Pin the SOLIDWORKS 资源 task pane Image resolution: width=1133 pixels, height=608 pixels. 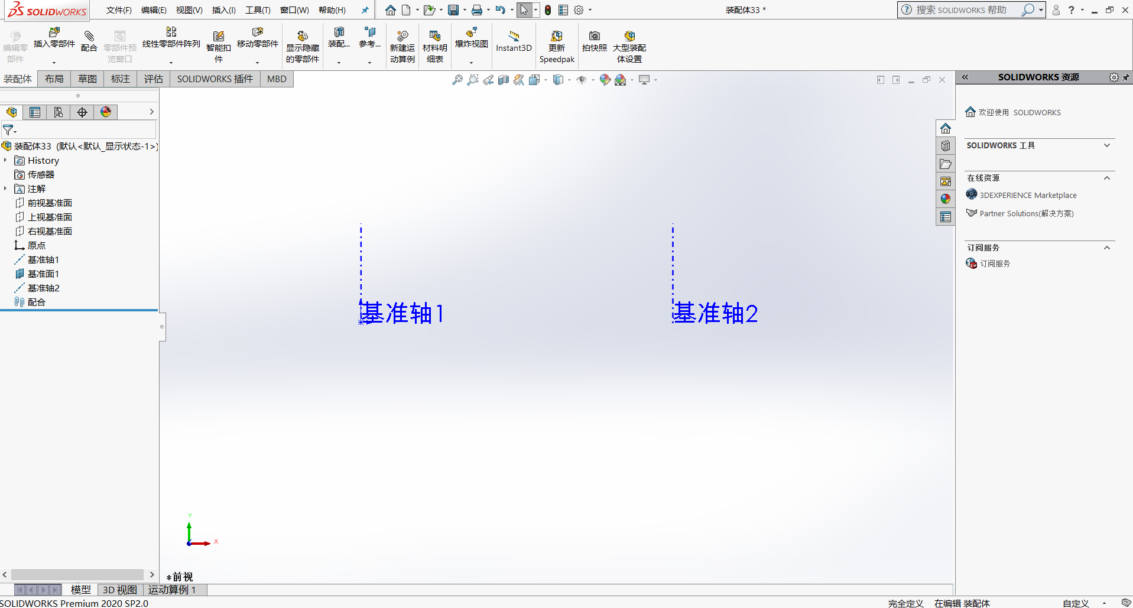pos(1126,77)
